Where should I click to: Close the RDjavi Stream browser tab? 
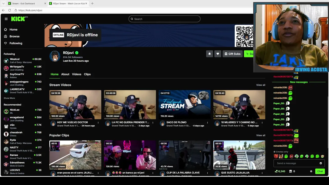click(86, 4)
